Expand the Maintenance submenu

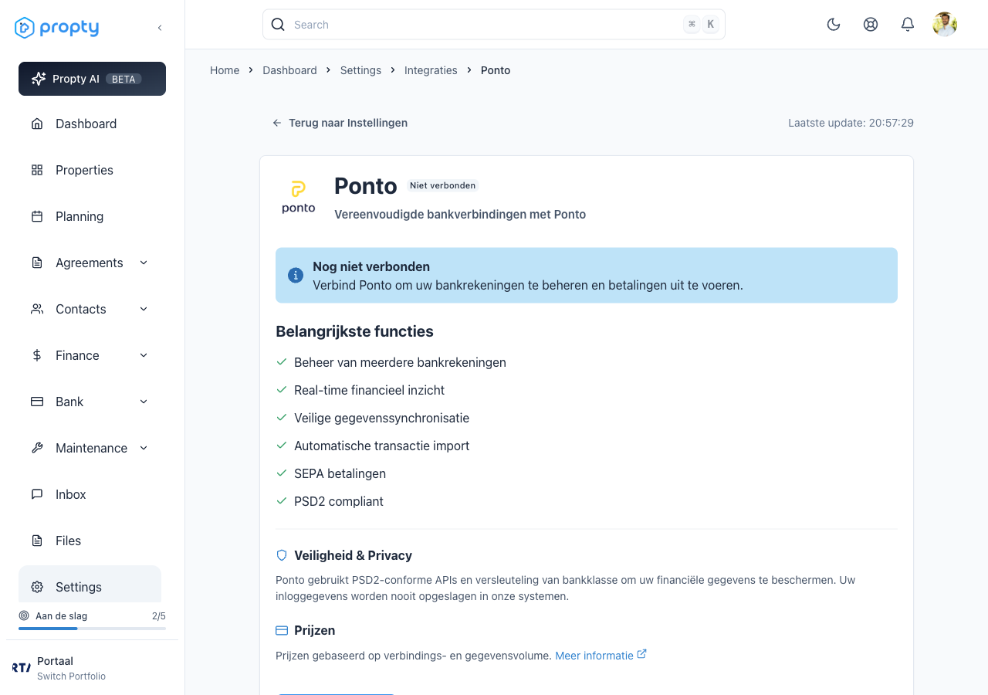pyautogui.click(x=144, y=448)
